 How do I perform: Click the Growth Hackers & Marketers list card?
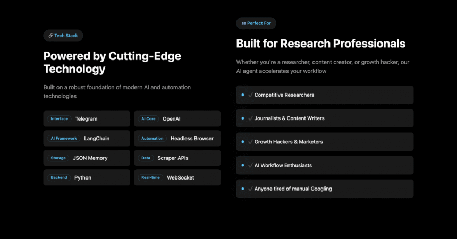click(325, 142)
